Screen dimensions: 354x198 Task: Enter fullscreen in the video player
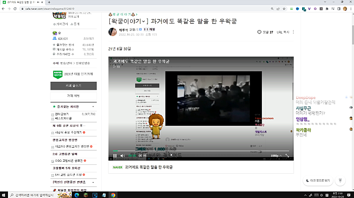(287, 156)
